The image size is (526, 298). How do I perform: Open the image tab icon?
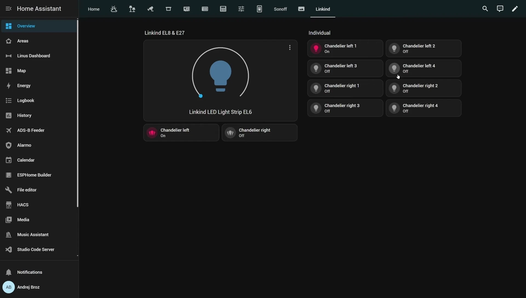tap(301, 9)
